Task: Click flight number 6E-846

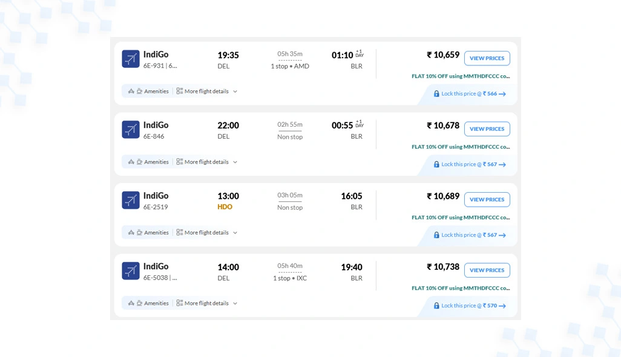Action: 154,136
